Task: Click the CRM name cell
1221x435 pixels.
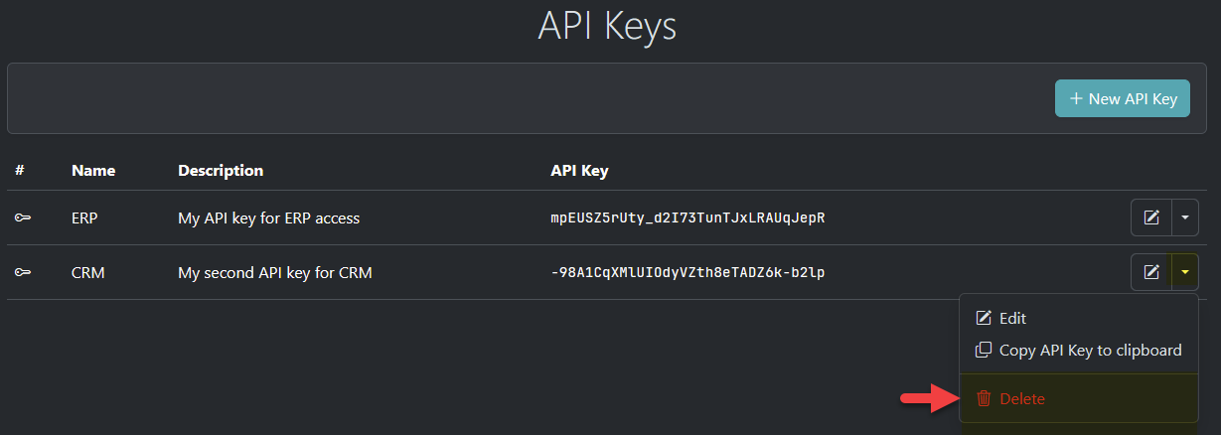Action: (88, 271)
